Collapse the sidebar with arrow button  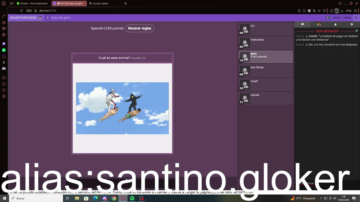[357, 18]
